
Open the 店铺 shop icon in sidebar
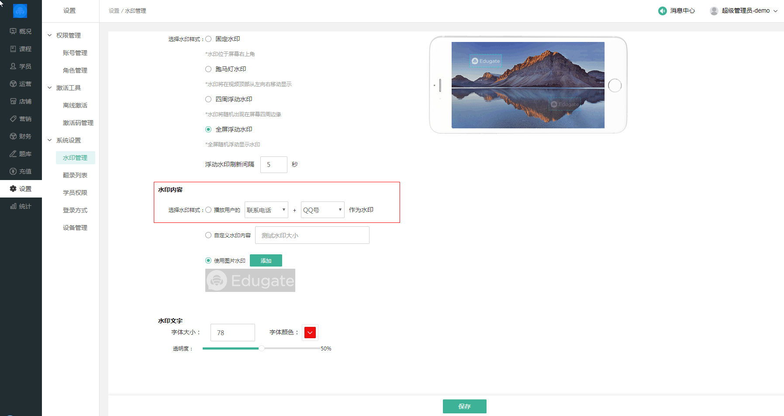point(13,101)
